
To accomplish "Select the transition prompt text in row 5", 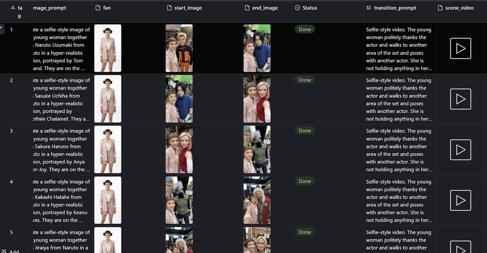I will click(x=399, y=240).
